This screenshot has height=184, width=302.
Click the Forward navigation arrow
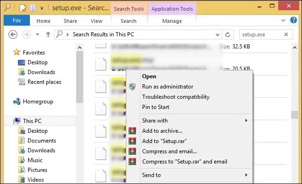[x=26, y=34]
